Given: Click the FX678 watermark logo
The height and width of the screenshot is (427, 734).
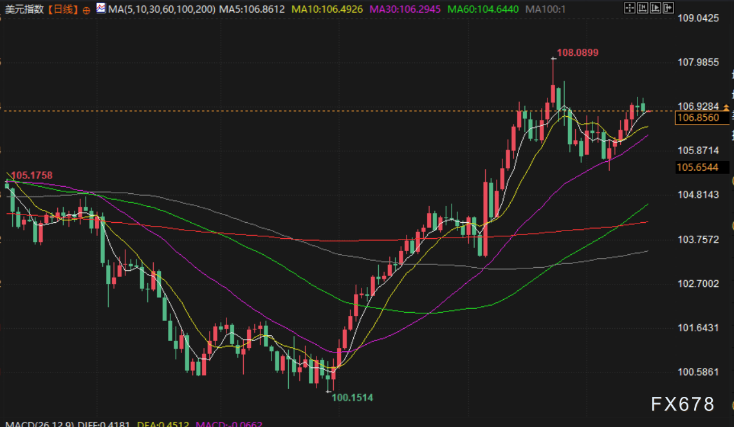Looking at the screenshot, I should pyautogui.click(x=683, y=404).
